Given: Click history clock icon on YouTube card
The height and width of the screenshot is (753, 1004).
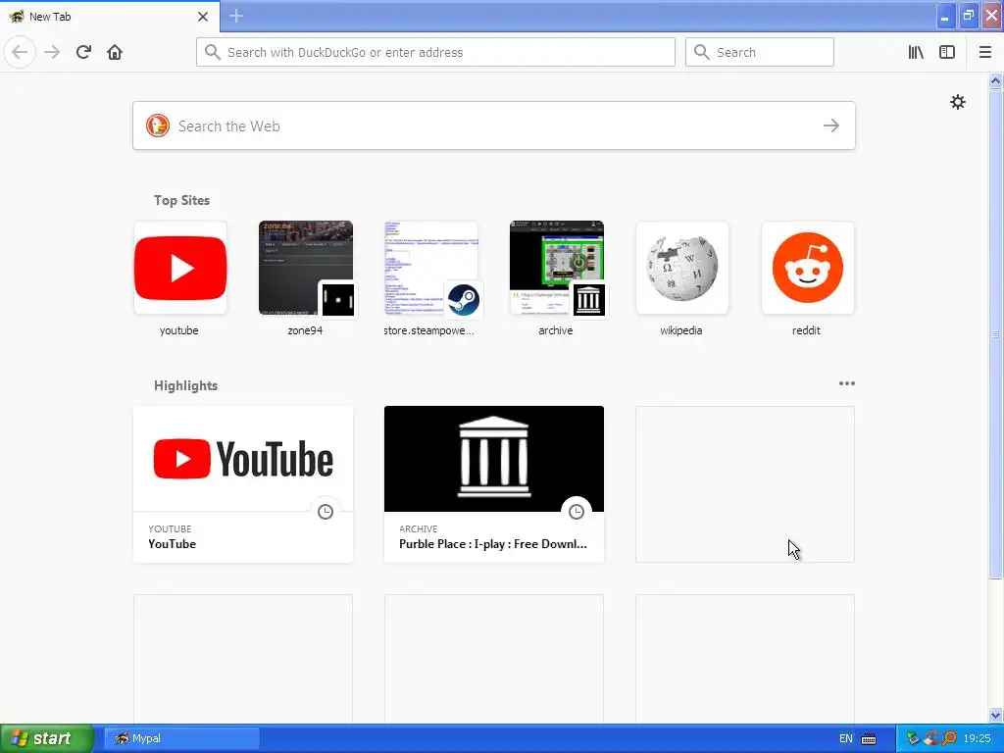Looking at the screenshot, I should click(326, 512).
